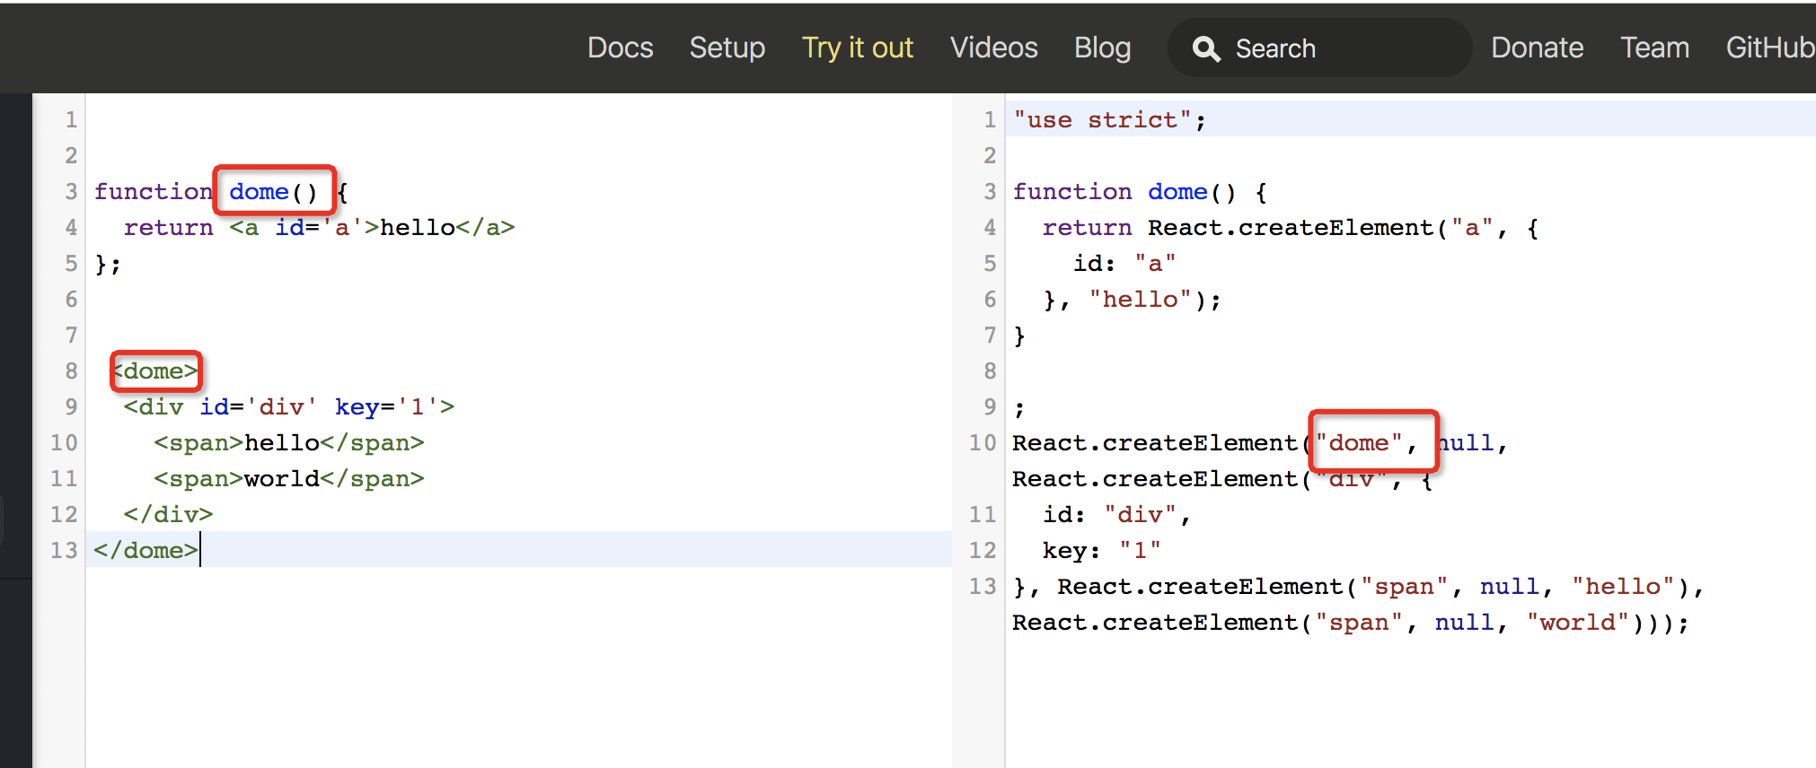This screenshot has width=1816, height=768.
Task: Open the Videos page
Action: tap(994, 48)
